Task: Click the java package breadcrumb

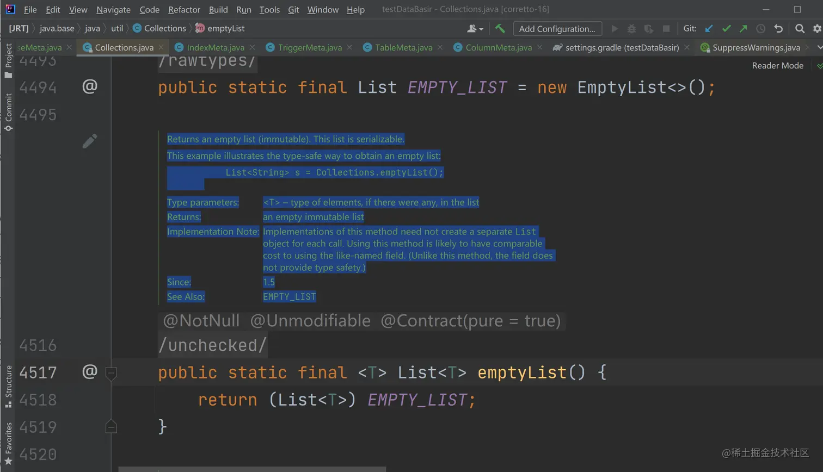Action: click(93, 28)
